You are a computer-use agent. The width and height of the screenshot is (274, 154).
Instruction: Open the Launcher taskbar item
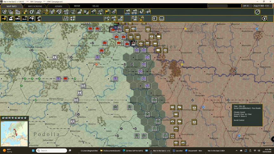coord(178,151)
